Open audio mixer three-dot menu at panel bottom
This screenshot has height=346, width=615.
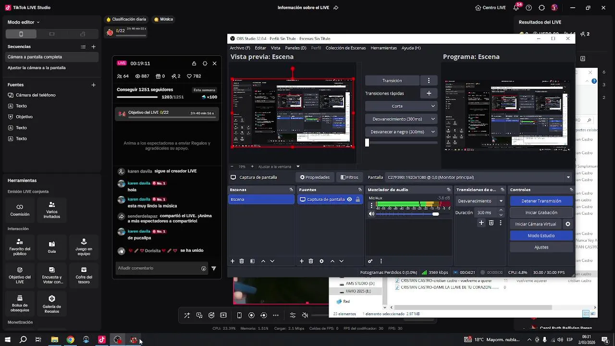[381, 261]
